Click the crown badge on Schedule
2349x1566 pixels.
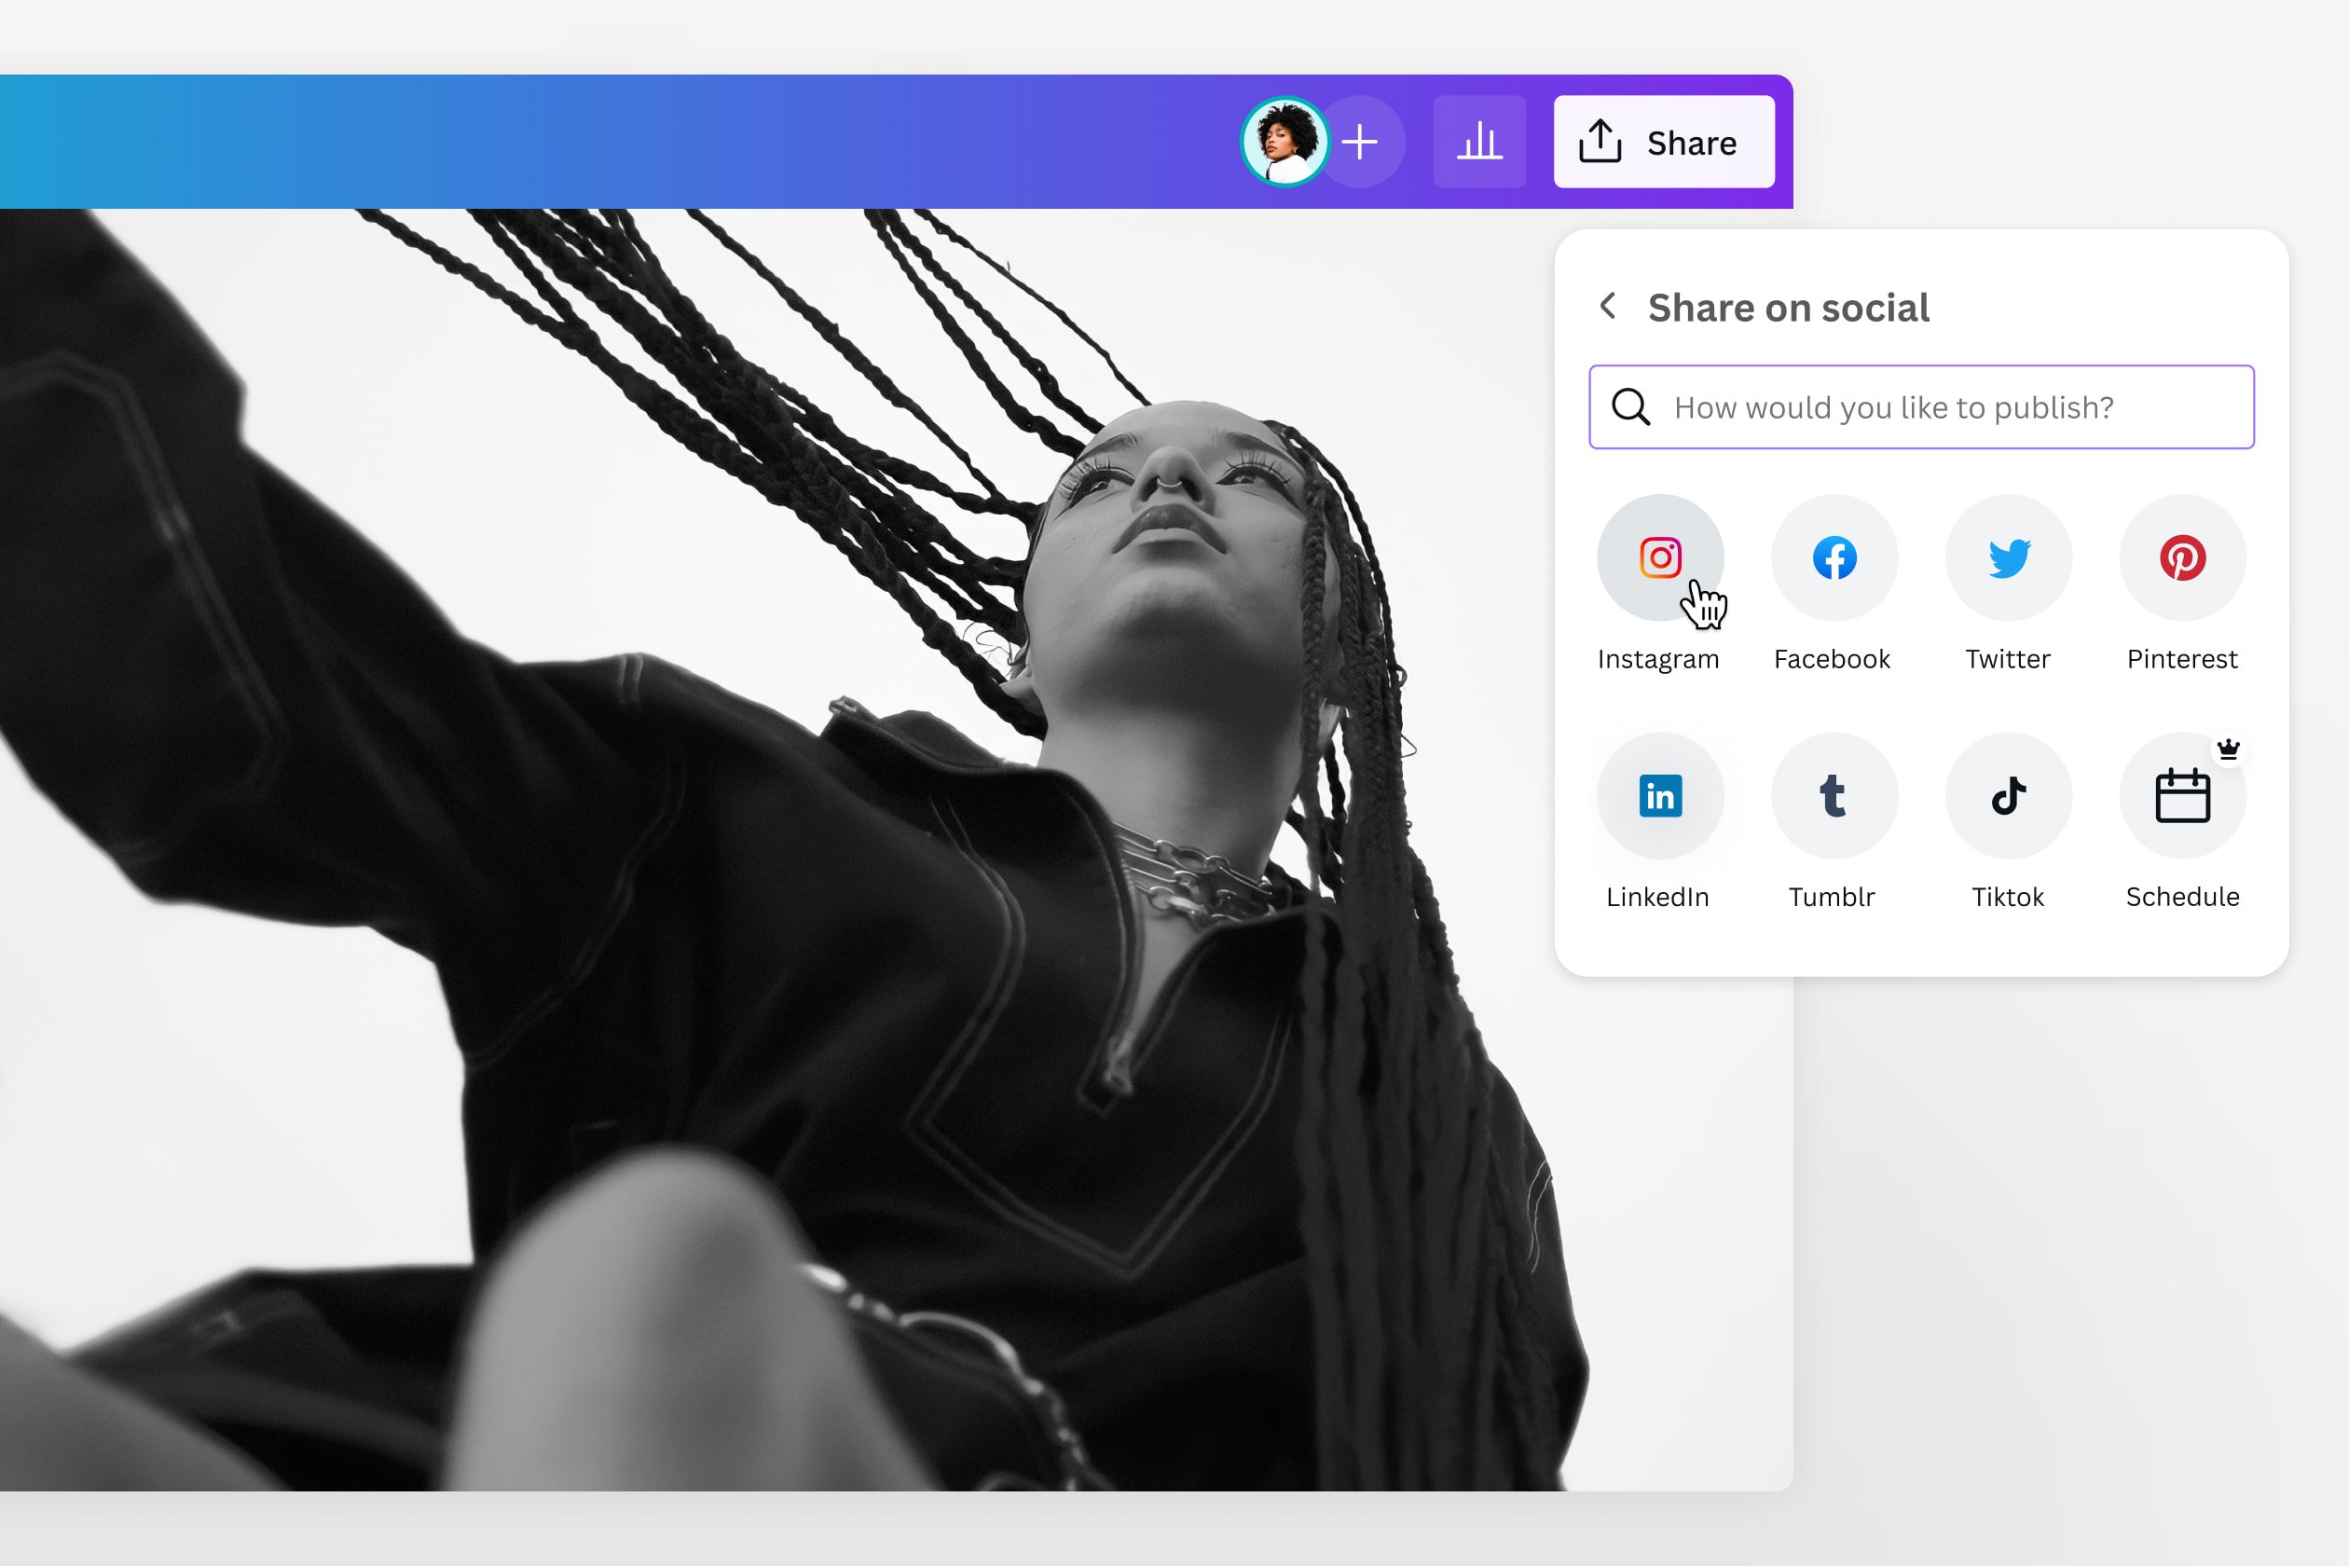point(2228,749)
